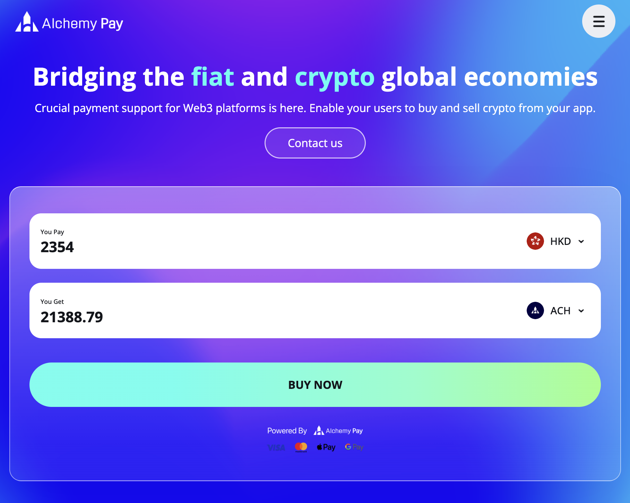Viewport: 630px width, 503px height.
Task: Expand the ACH crypto dropdown arrow
Action: coord(581,311)
